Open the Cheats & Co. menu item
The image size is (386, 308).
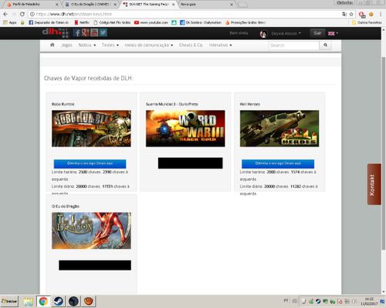pos(191,45)
